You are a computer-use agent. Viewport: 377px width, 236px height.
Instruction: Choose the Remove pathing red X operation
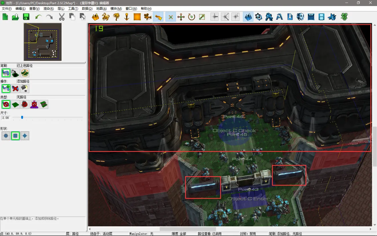[x=15, y=89]
